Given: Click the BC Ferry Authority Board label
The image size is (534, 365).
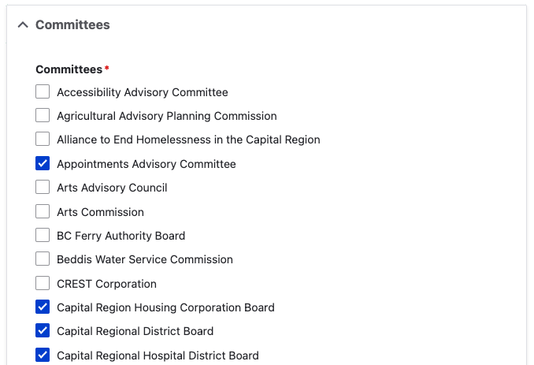Looking at the screenshot, I should [x=121, y=236].
